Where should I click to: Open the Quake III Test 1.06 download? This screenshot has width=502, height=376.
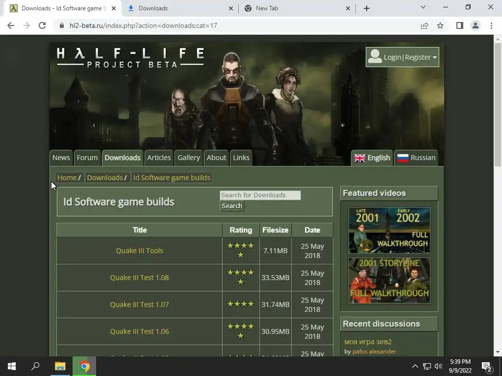140,331
